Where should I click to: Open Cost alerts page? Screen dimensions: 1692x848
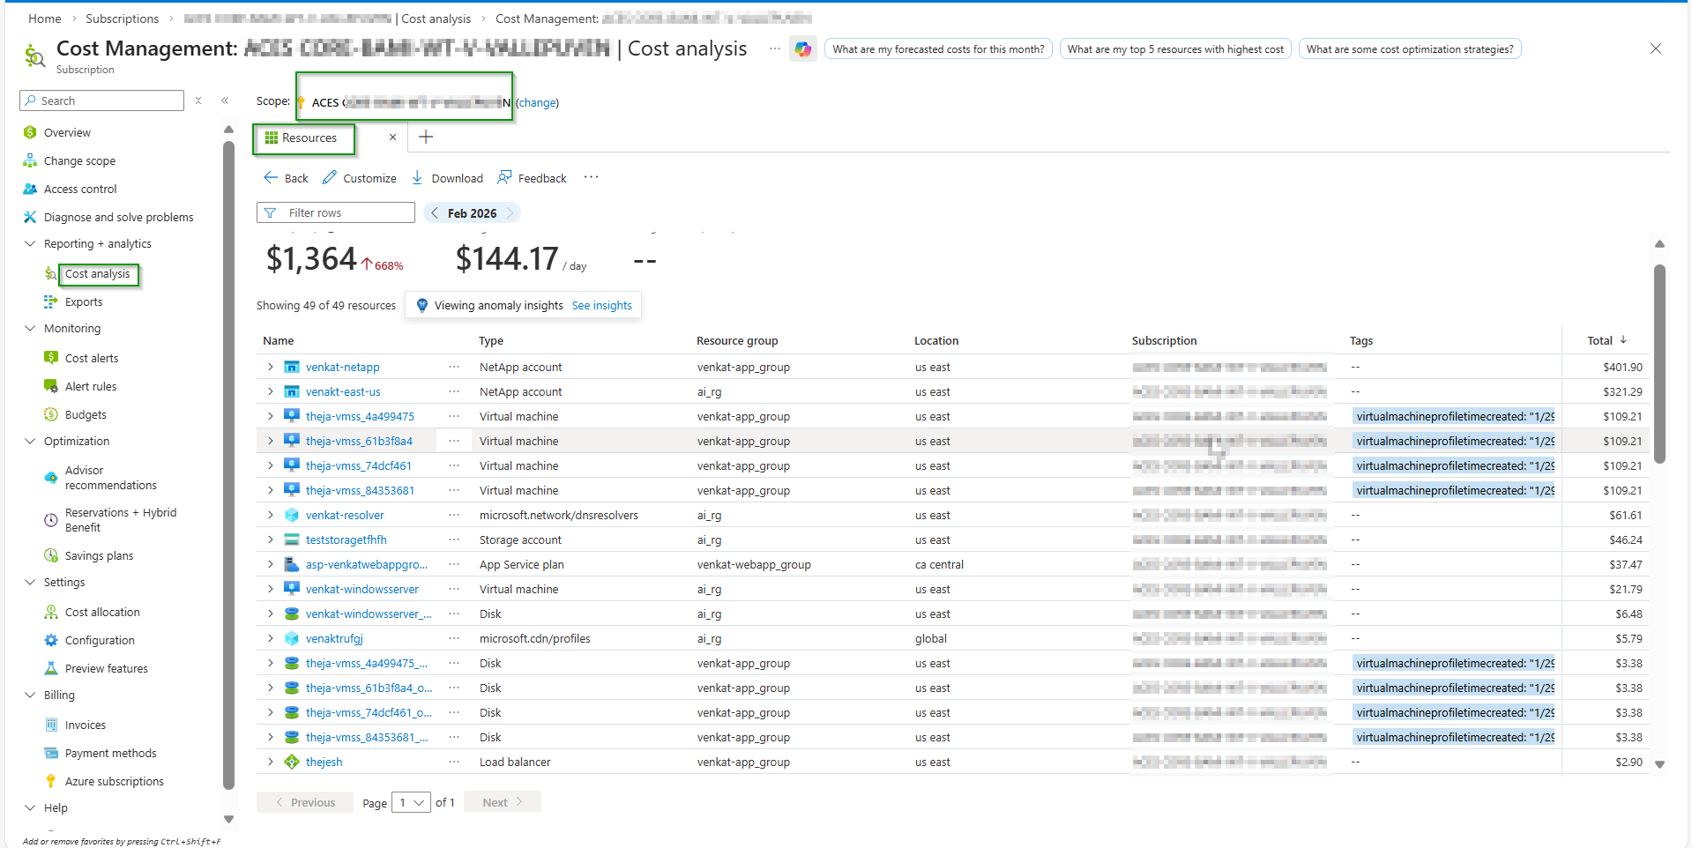tap(92, 359)
